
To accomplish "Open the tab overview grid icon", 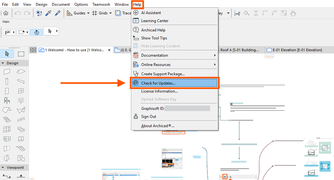I will [x=33, y=50].
